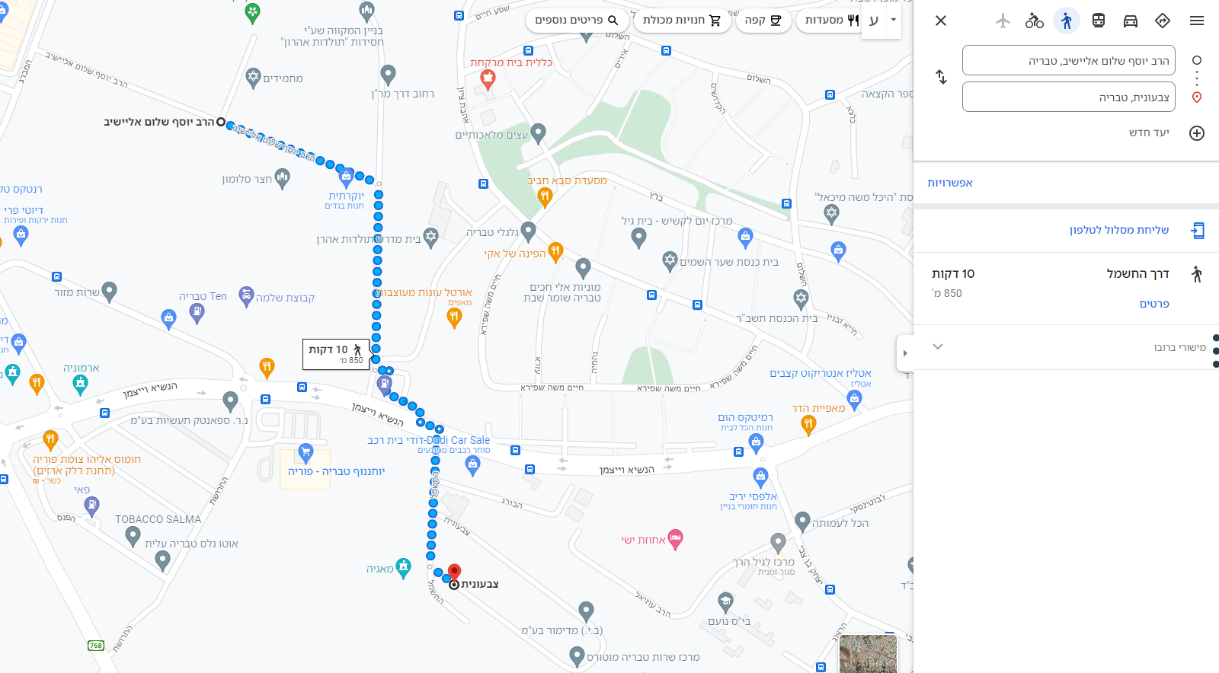Close the directions panel
The height and width of the screenshot is (673, 1219).
941,21
